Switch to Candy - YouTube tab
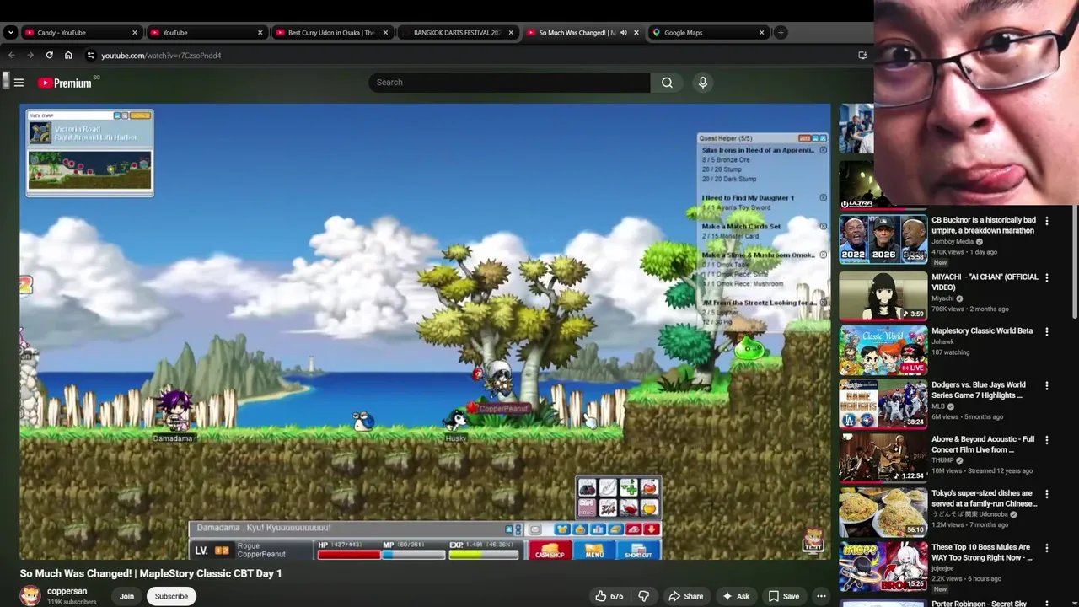Viewport: 1079px width, 607px height. tap(80, 33)
